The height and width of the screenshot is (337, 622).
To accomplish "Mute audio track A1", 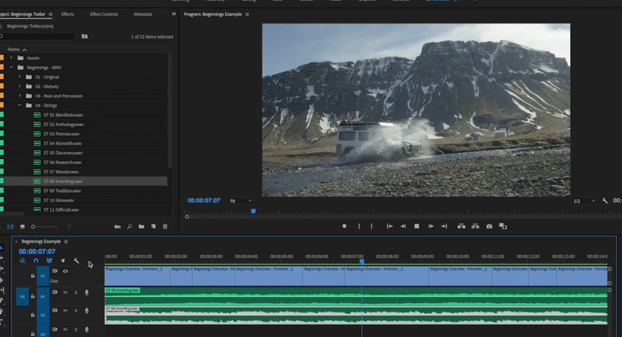I will click(65, 293).
